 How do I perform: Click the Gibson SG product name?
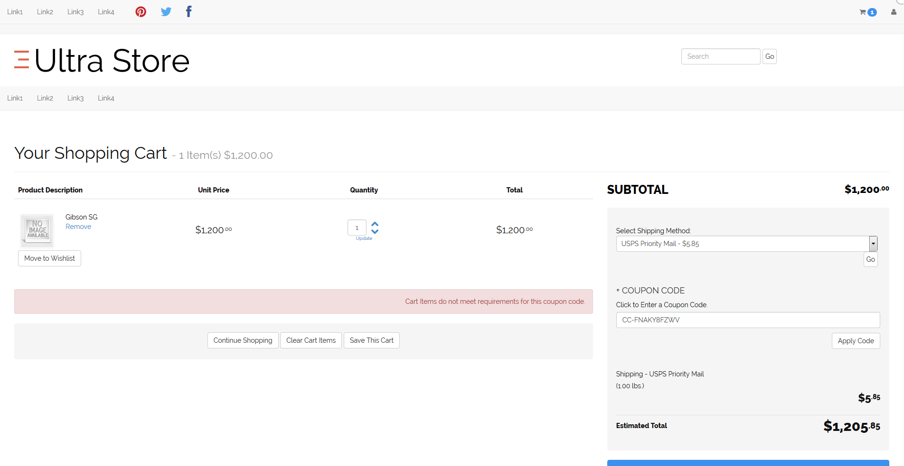82,217
